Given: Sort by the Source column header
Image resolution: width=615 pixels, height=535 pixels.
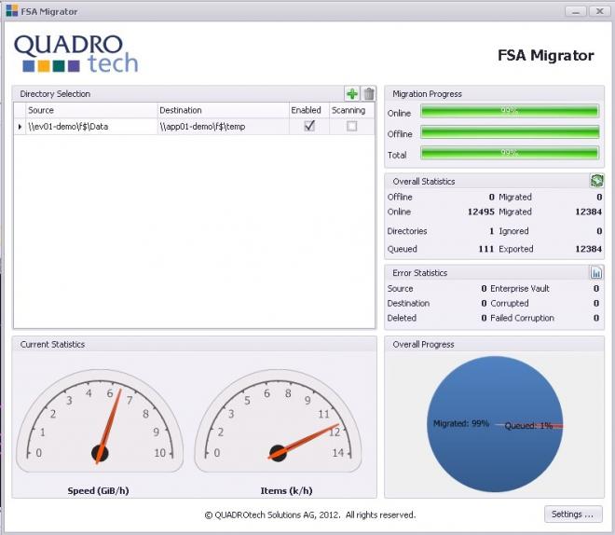Looking at the screenshot, I should click(x=91, y=110).
